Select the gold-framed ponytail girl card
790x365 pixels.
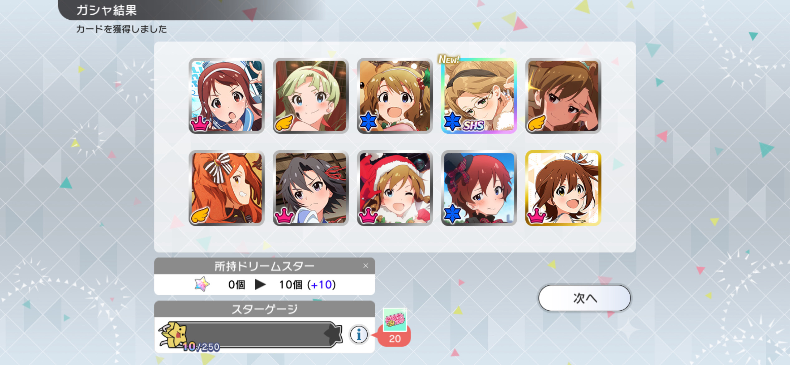(563, 188)
